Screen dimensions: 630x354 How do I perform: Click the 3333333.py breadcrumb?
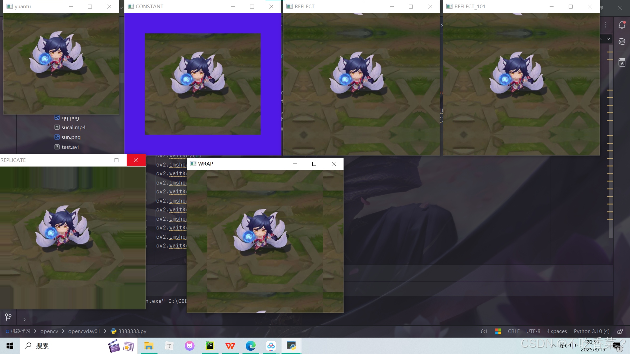coord(132,331)
